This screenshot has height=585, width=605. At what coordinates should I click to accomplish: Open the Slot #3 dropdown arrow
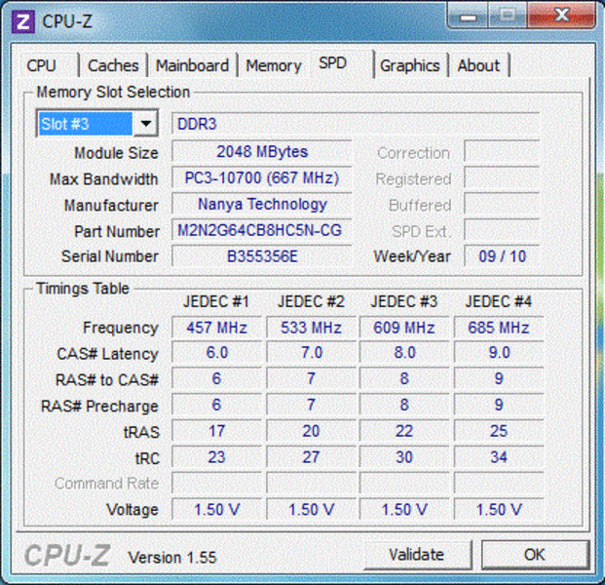click(x=146, y=124)
